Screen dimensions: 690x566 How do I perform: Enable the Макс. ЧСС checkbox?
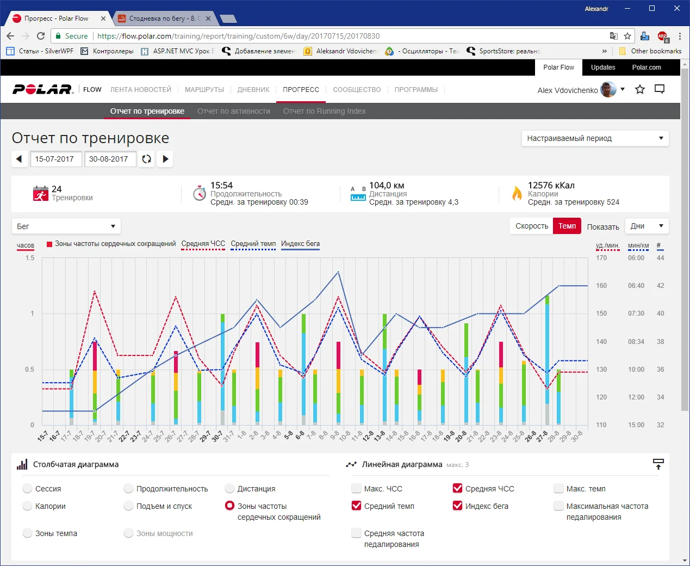coord(356,488)
